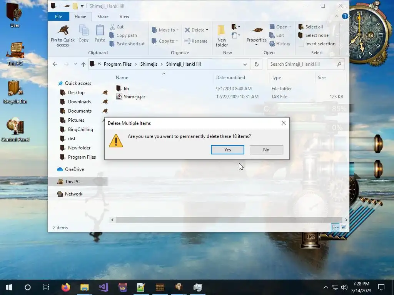The height and width of the screenshot is (295, 394).
Task: Expand the Delete dropdown arrow
Action: (207, 30)
